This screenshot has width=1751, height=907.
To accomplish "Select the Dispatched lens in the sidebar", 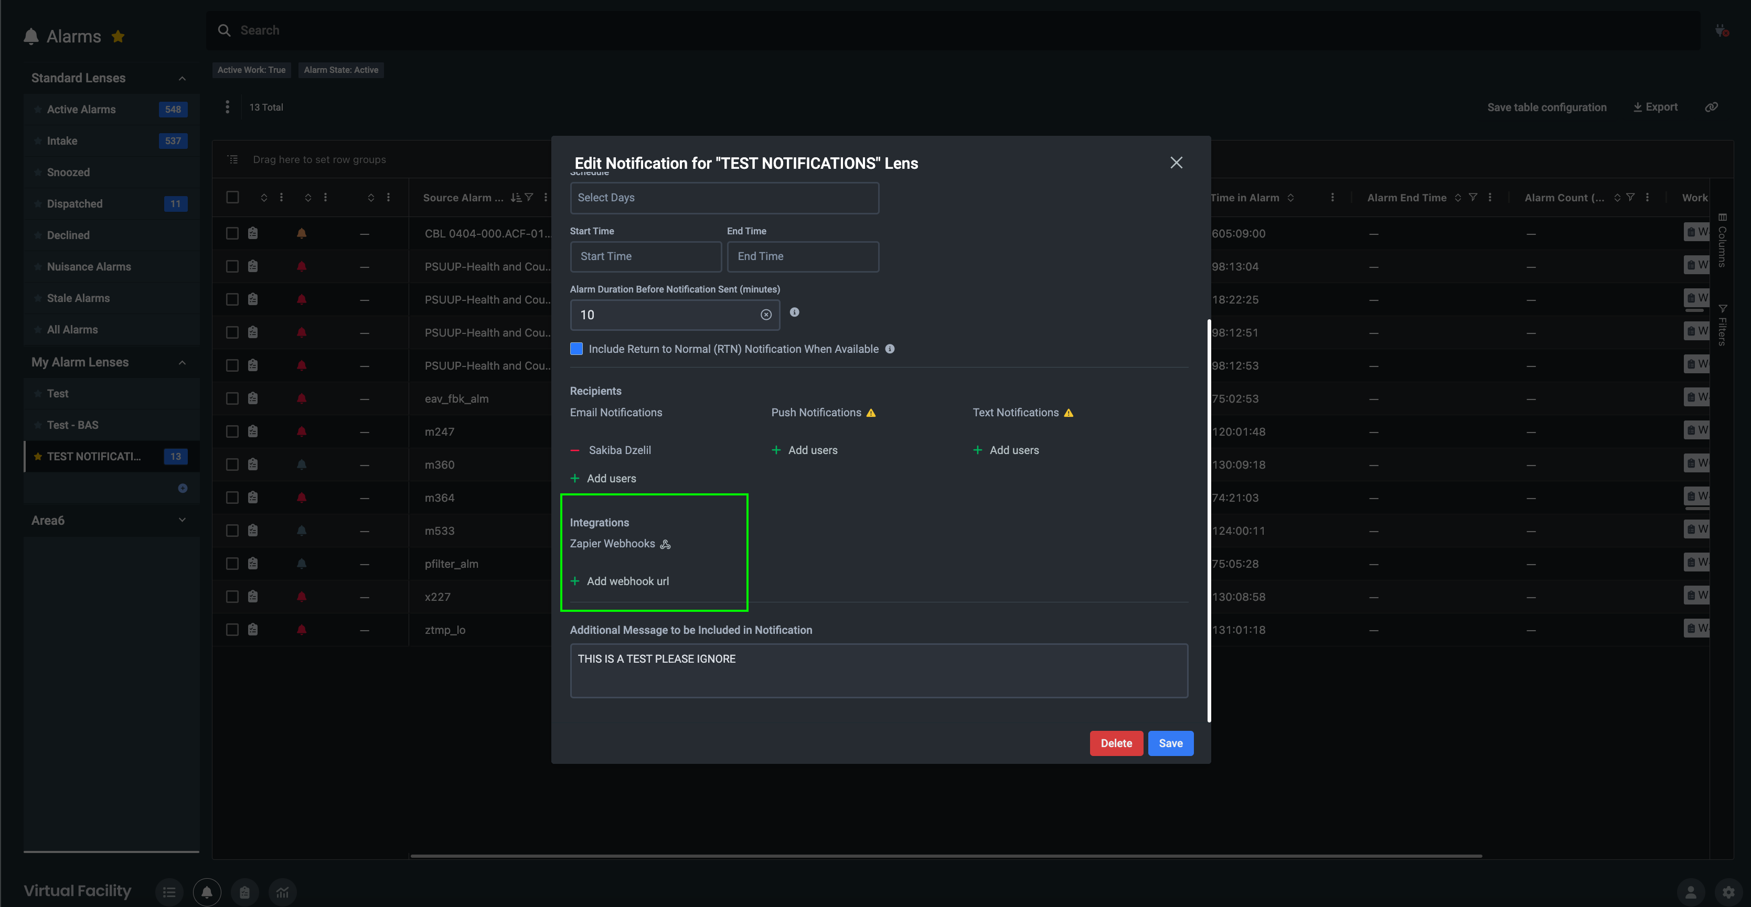I will pyautogui.click(x=75, y=204).
